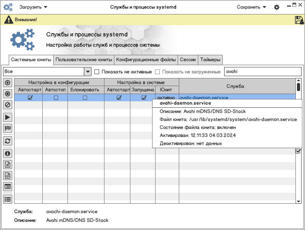Image resolution: width=305 pixels, height=230 pixels.
Task: Open settings via the gear button
Action: [x=277, y=7]
